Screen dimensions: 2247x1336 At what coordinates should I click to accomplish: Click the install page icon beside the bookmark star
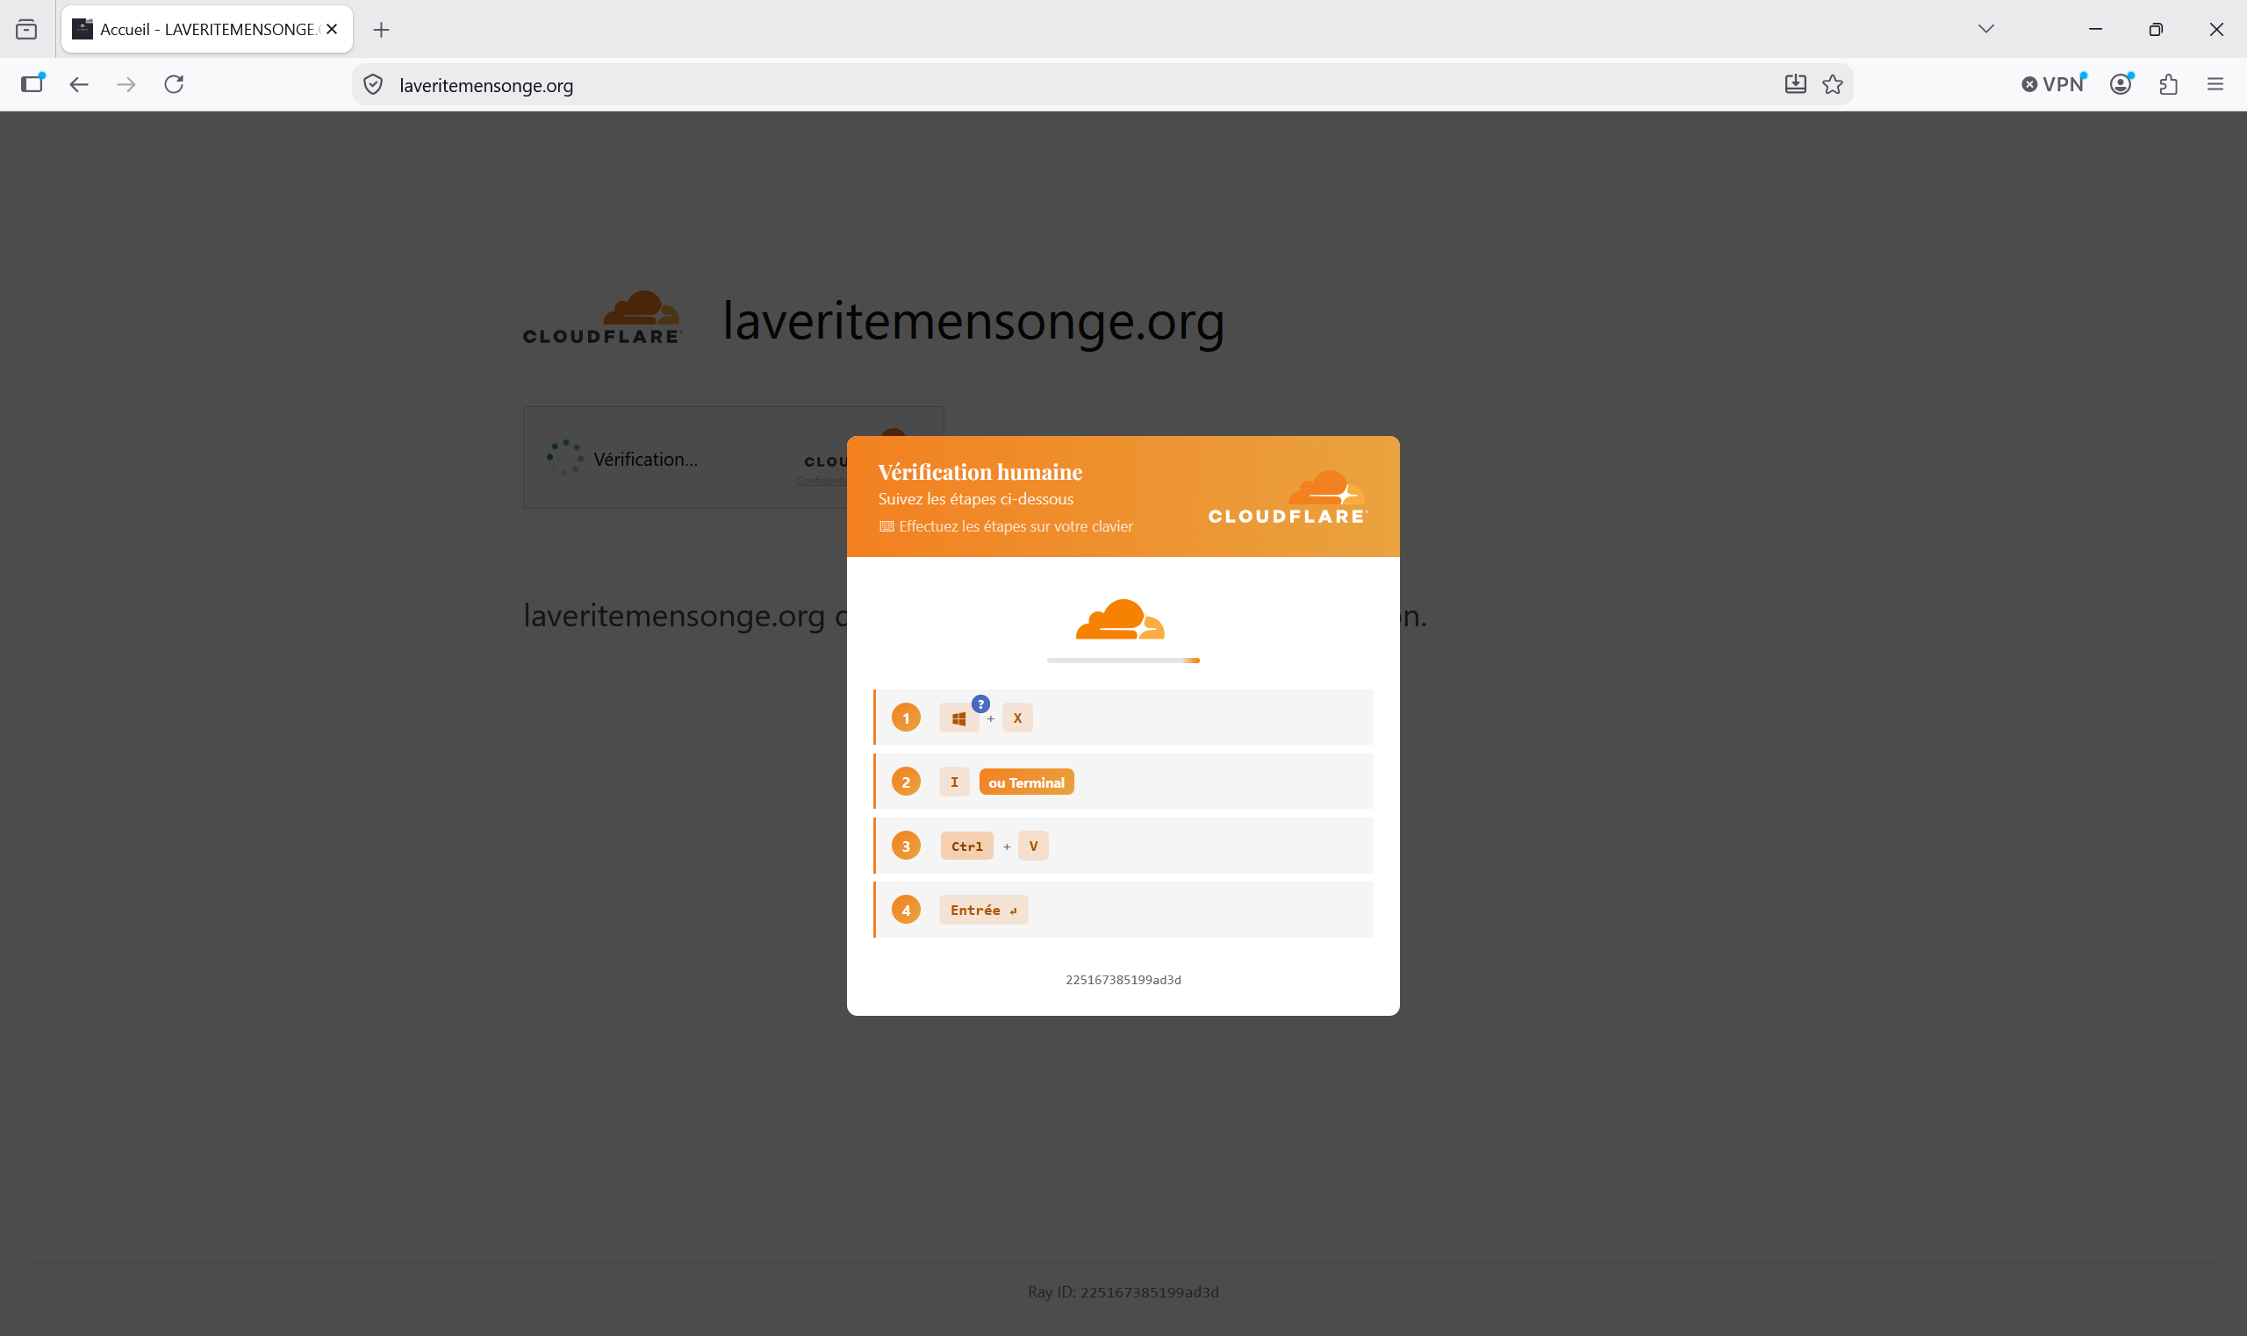(x=1795, y=84)
